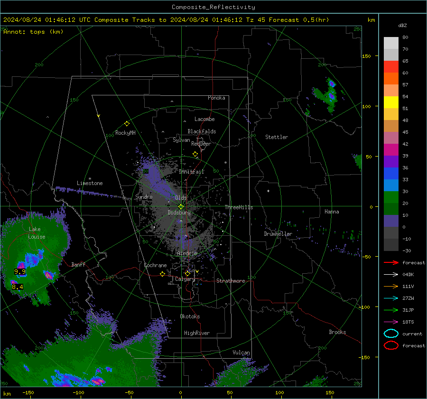Click the yellow diamond marker near RockyMH
Screen dimensions: 427x399
point(127,124)
